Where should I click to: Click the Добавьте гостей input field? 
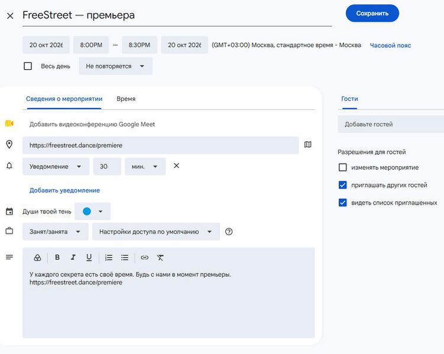391,124
